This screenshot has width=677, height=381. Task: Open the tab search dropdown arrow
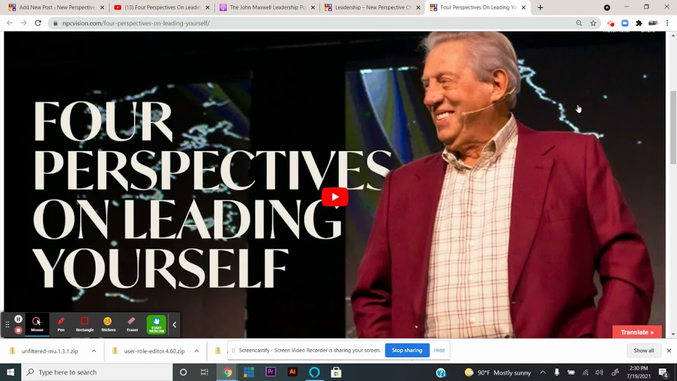point(607,7)
